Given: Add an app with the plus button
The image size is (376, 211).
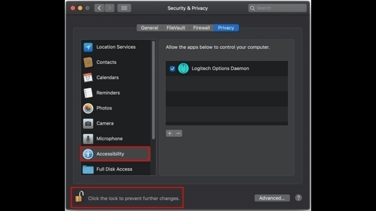Looking at the screenshot, I should pyautogui.click(x=170, y=133).
